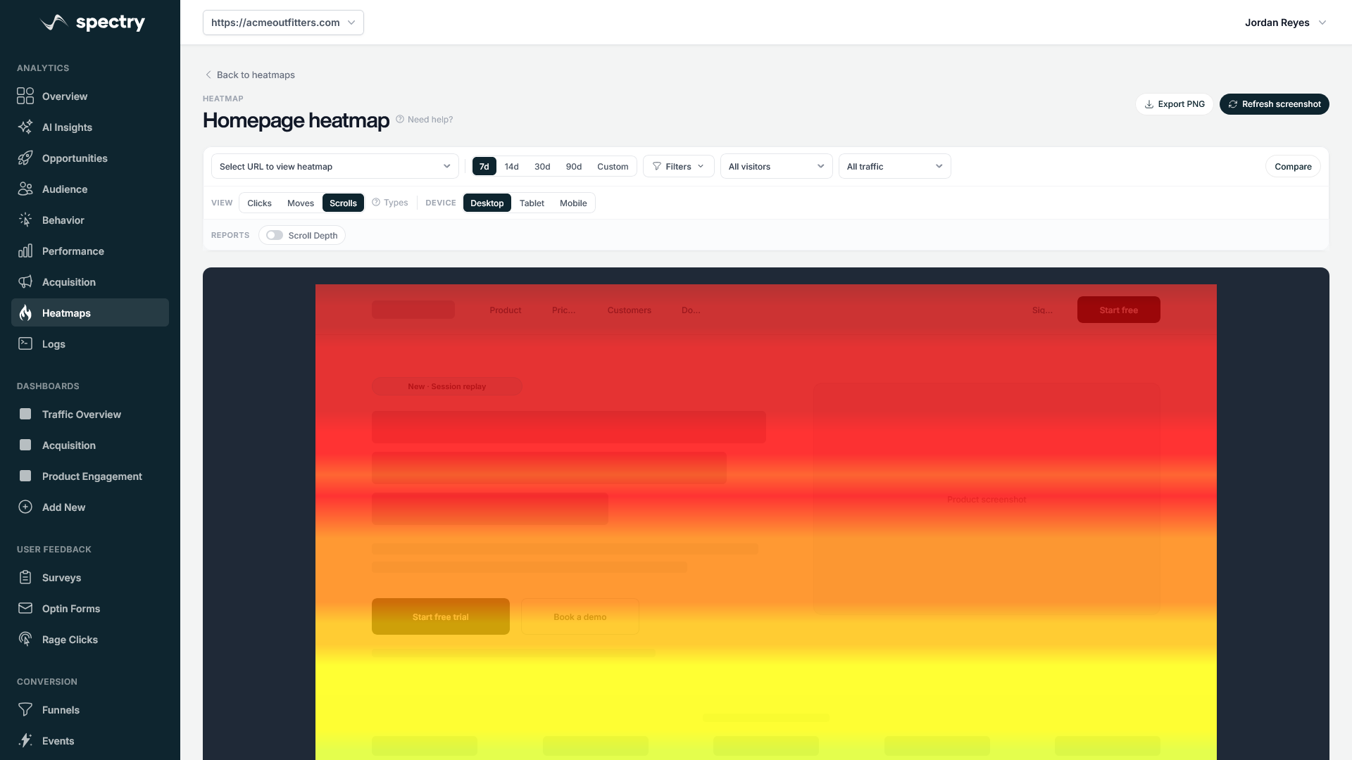Click the Acquisition dashboard square icon
This screenshot has height=760, width=1352.
[x=25, y=445]
